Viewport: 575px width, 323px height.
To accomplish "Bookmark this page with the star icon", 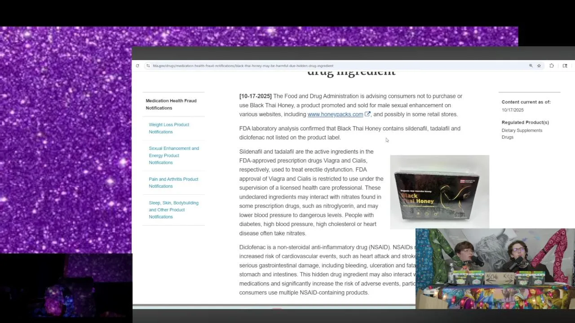I will click(x=539, y=65).
